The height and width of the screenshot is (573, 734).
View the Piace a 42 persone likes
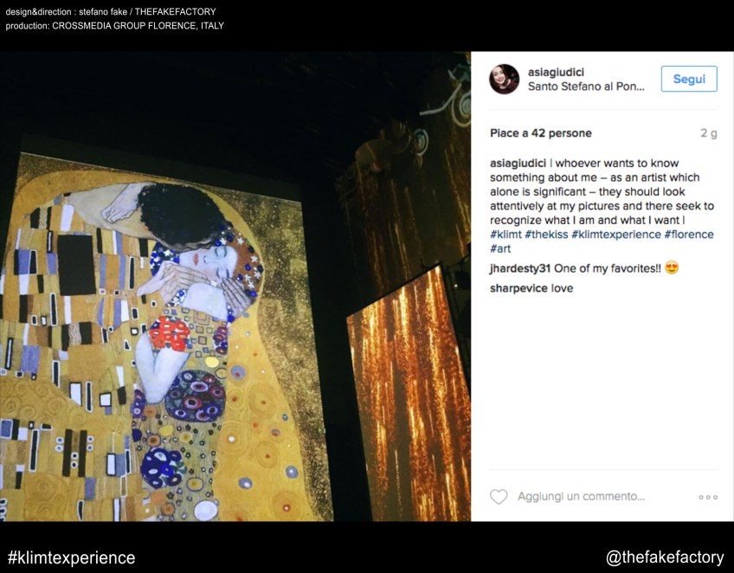coord(541,133)
